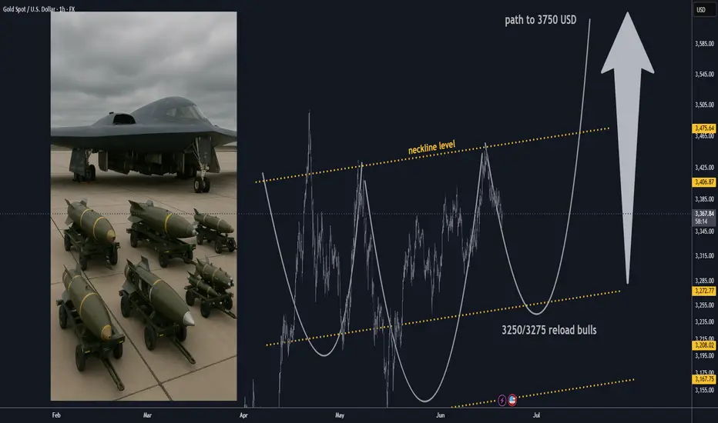
Task: Click the 3,367.84 current price label
Action: click(704, 217)
